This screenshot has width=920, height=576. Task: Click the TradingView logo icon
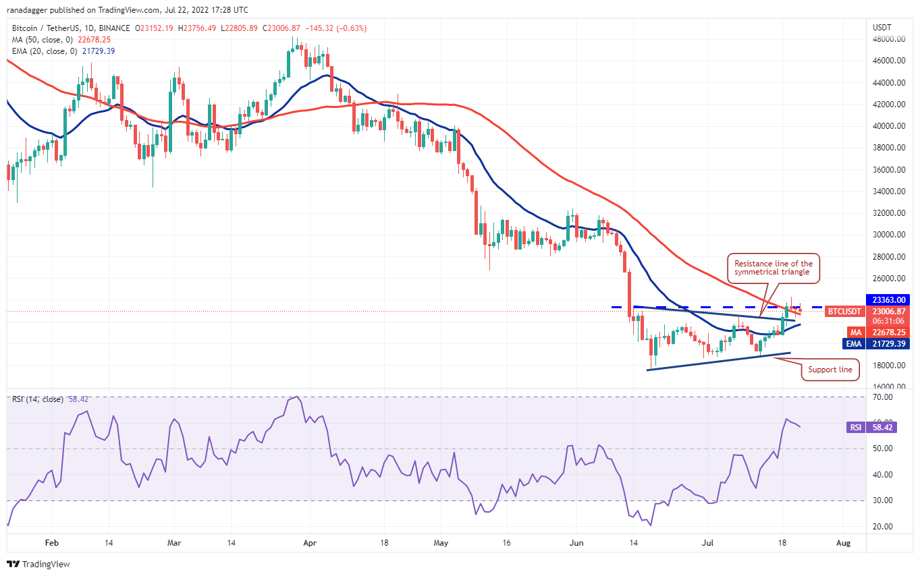[13, 564]
